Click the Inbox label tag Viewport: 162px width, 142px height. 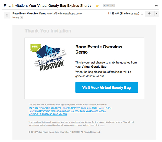[107, 6]
